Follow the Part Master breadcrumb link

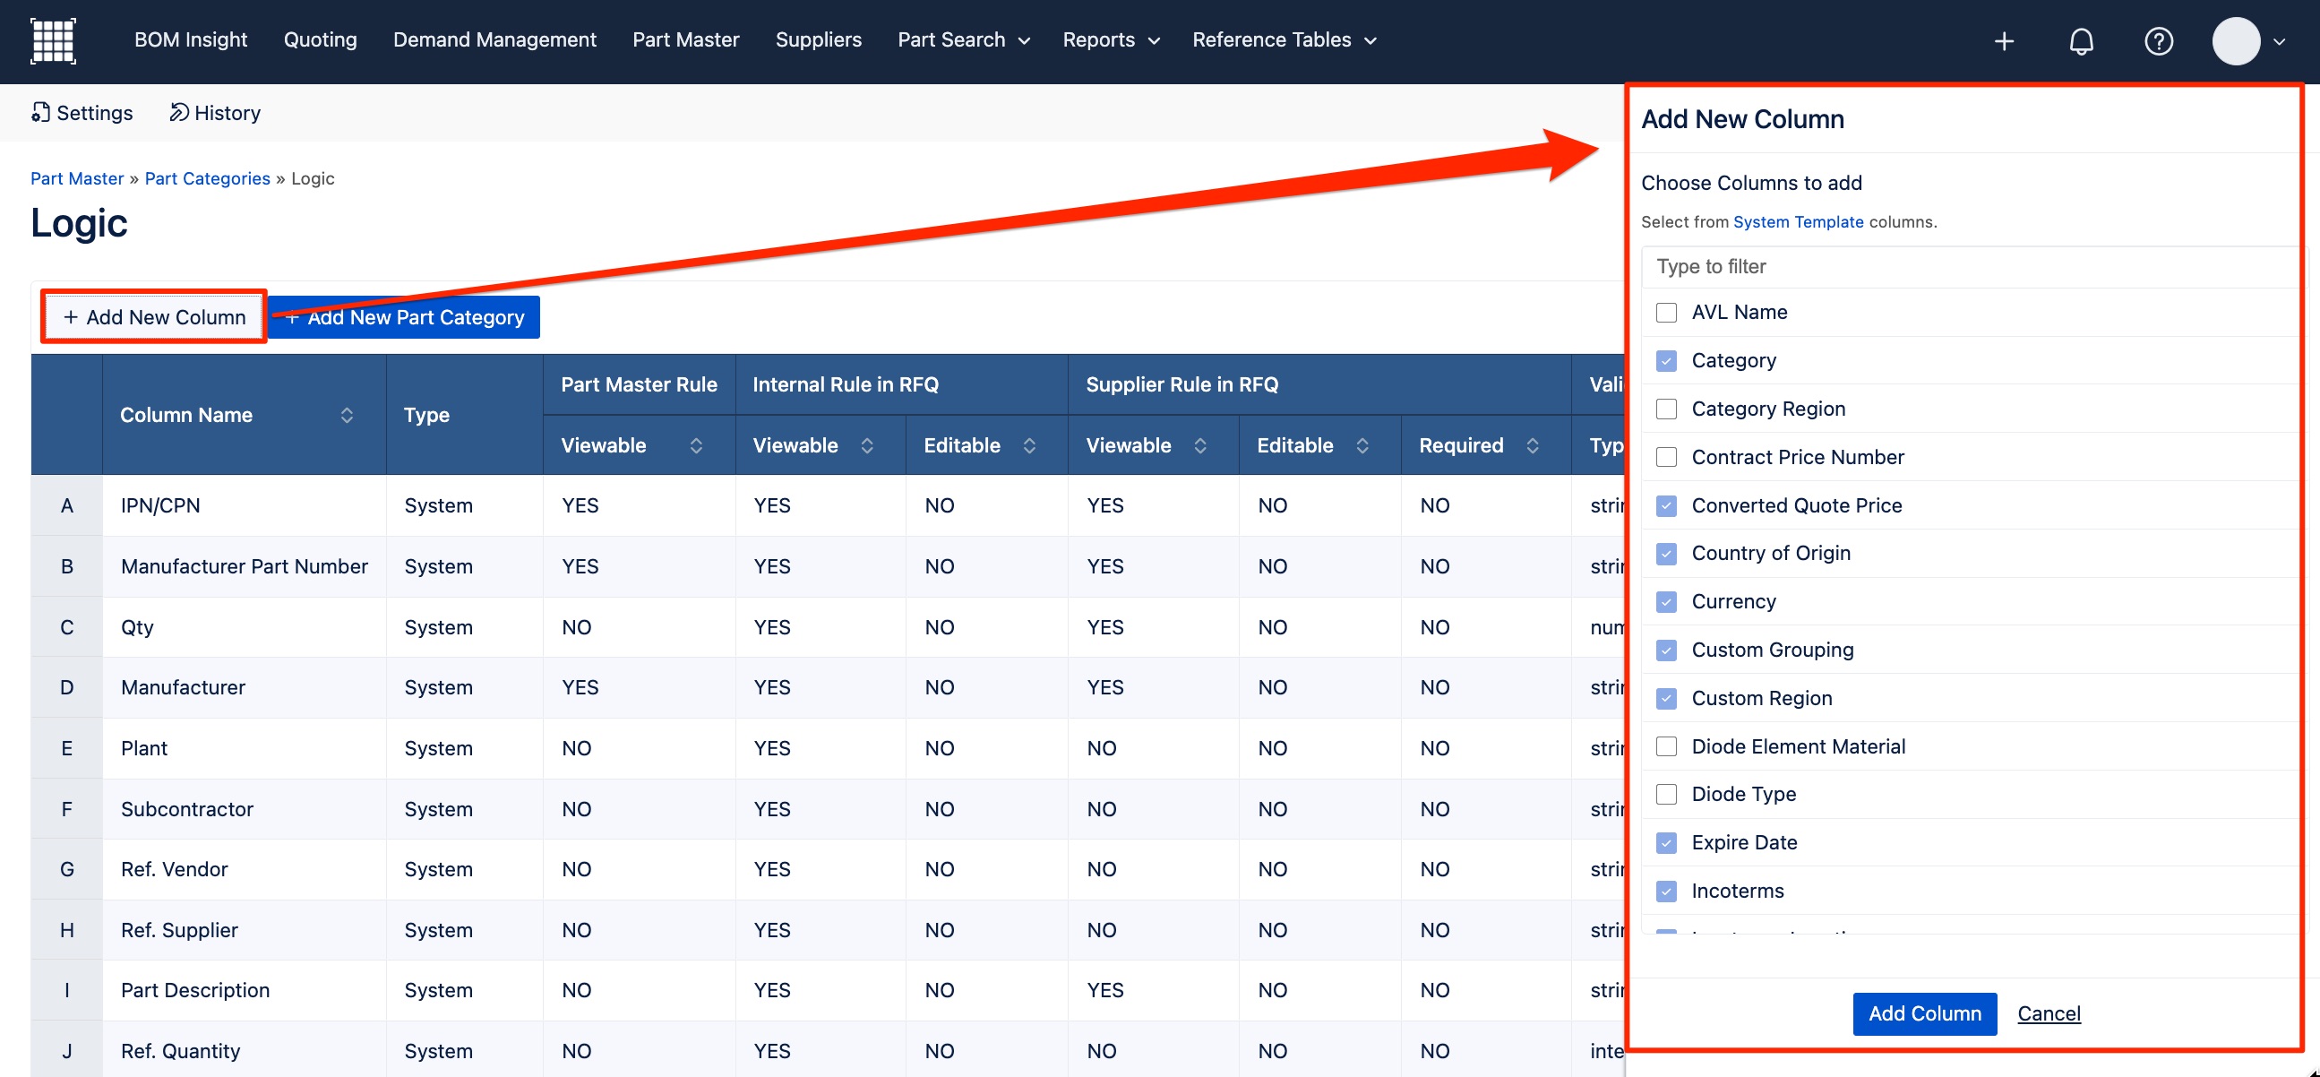[76, 178]
